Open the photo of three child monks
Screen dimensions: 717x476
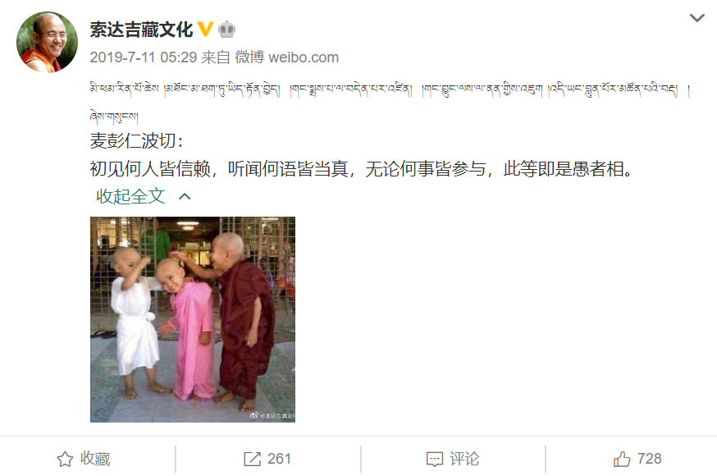193,319
